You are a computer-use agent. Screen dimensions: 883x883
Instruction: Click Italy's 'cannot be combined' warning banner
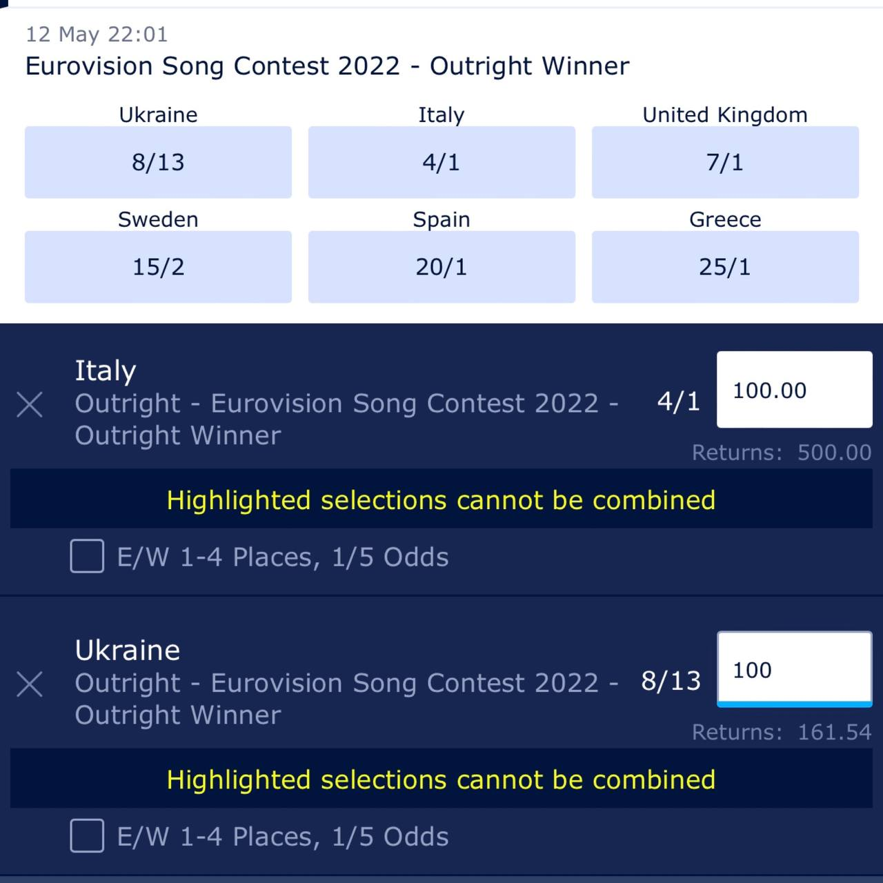(441, 499)
